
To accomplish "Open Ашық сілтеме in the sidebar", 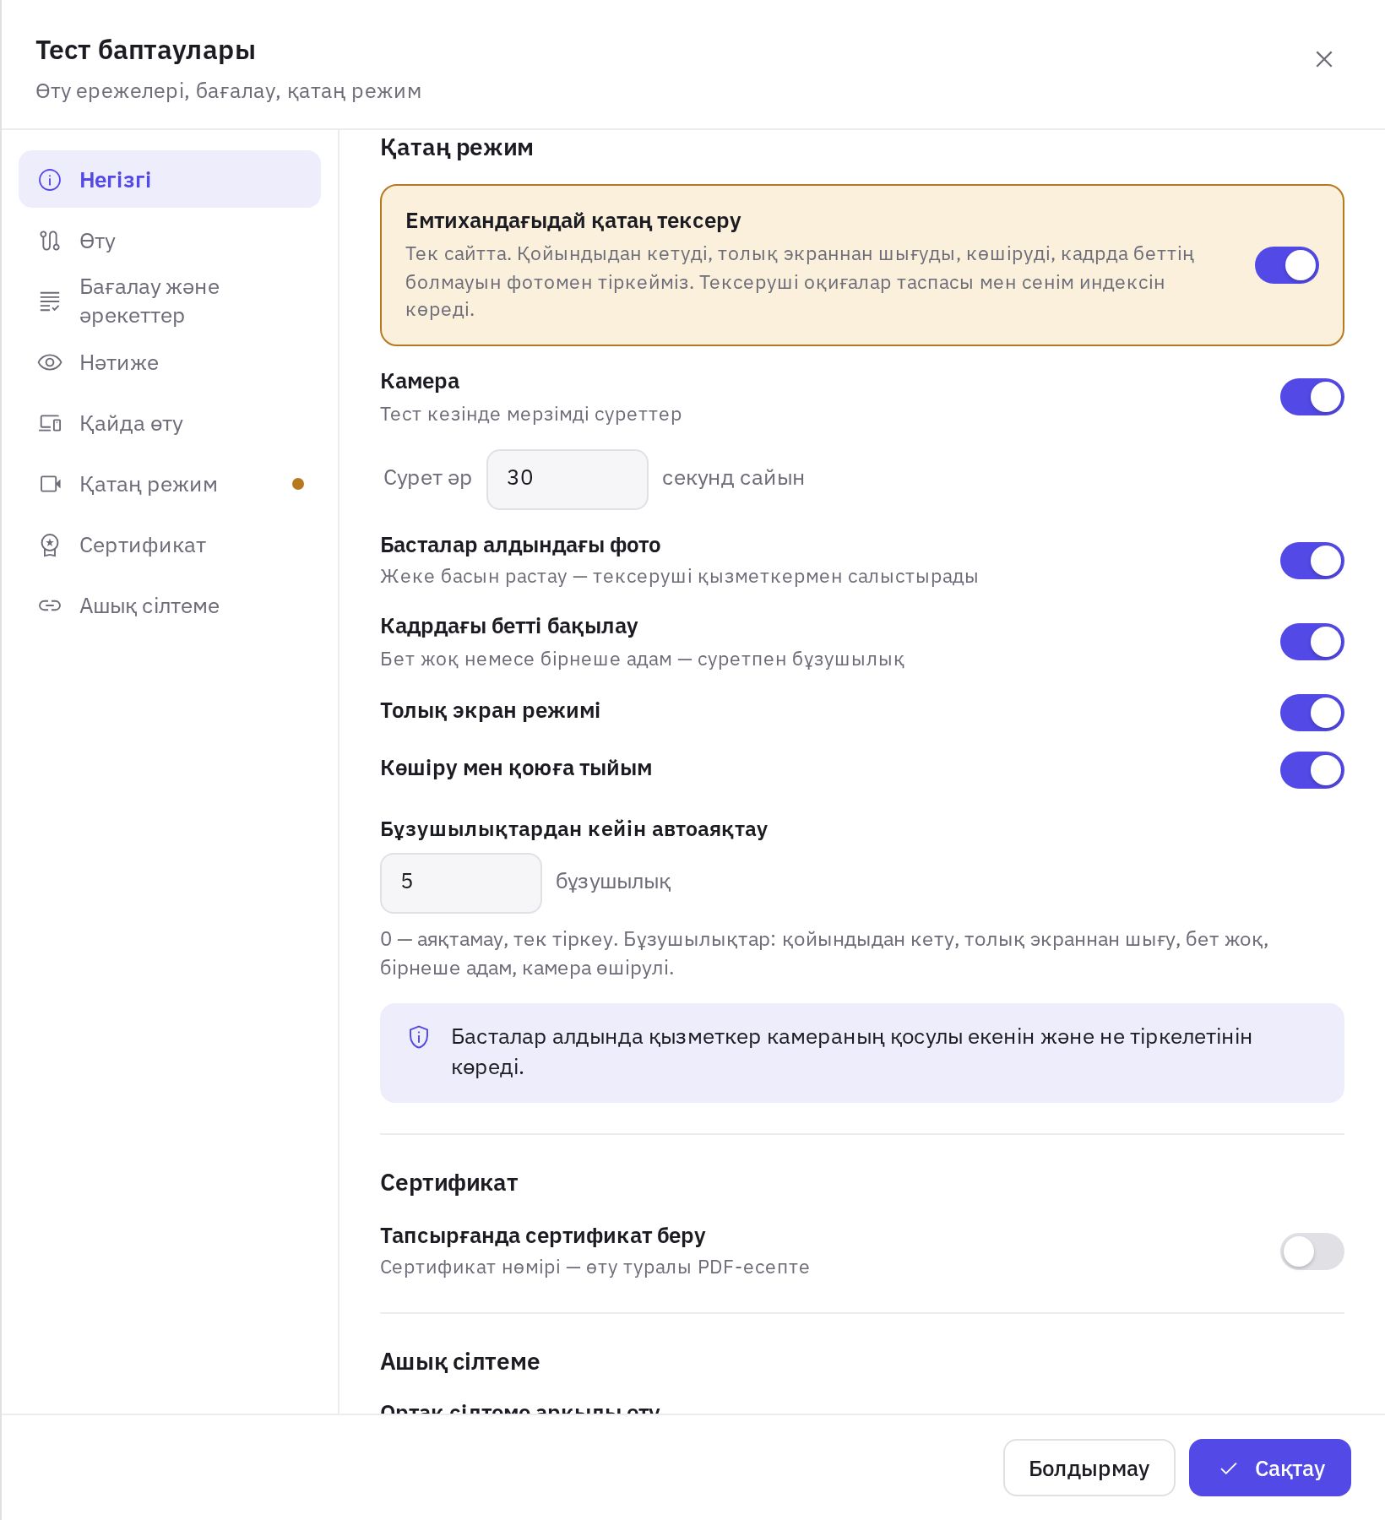I will (170, 605).
